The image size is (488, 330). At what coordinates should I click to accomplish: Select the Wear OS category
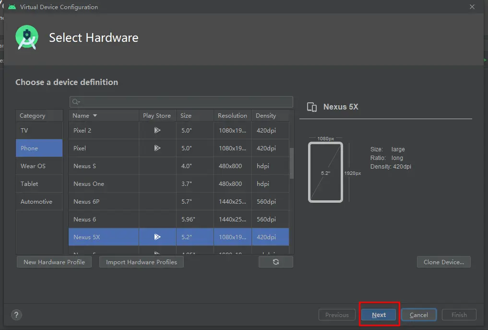(39, 166)
